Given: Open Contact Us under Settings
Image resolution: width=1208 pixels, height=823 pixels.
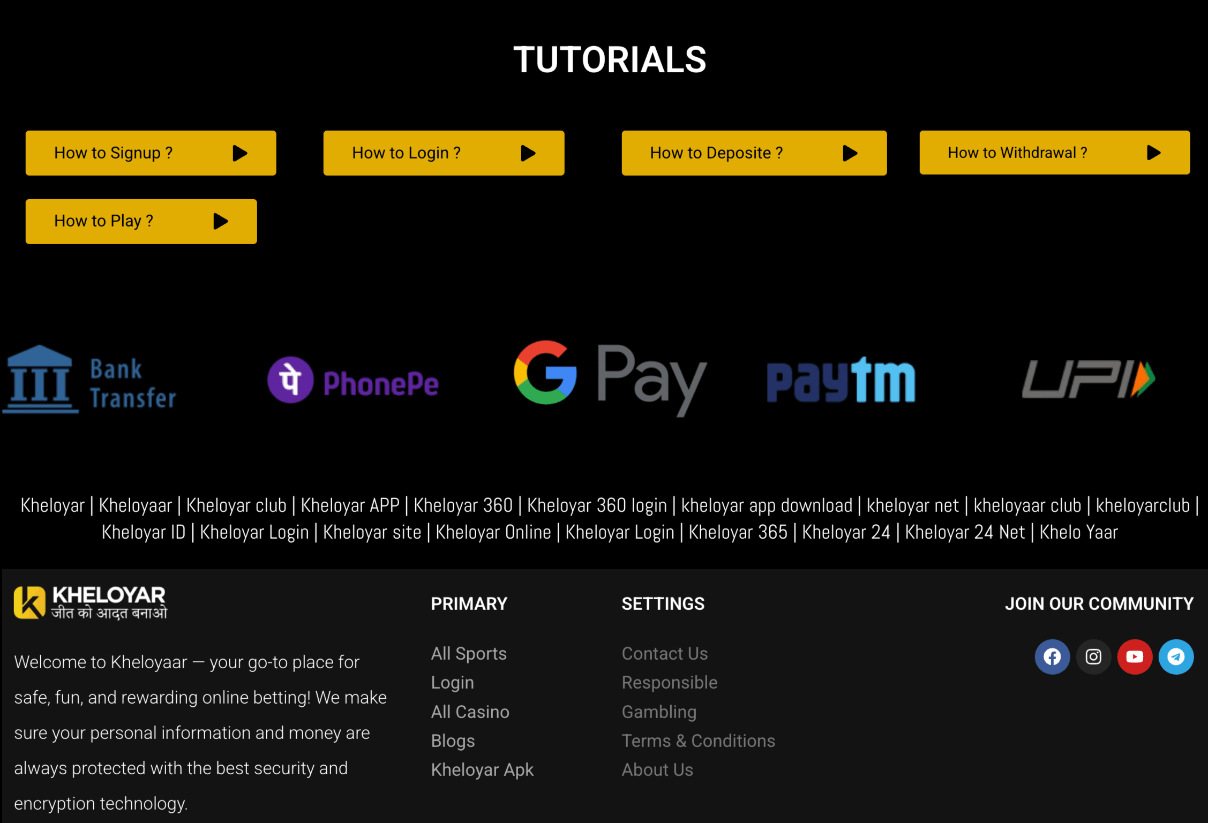Looking at the screenshot, I should click(664, 653).
